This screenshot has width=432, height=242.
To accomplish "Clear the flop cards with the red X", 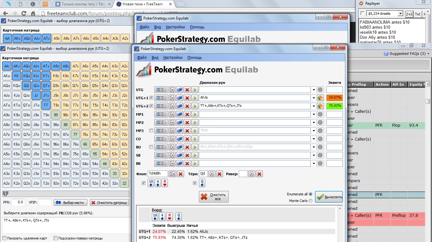I will 181,174.
